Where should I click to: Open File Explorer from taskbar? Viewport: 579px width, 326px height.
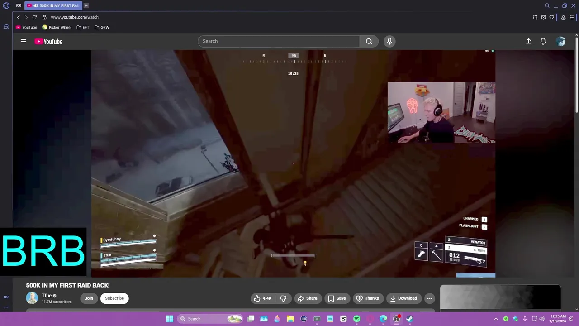[290, 319]
